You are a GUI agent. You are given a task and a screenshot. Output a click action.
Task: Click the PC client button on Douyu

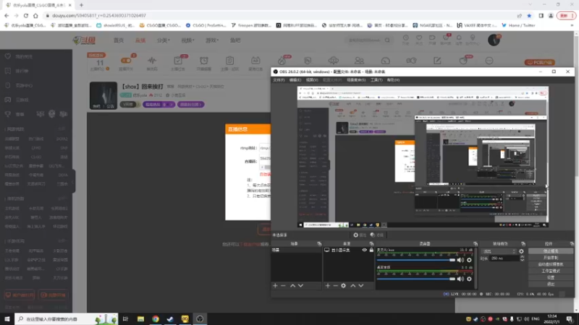[539, 62]
